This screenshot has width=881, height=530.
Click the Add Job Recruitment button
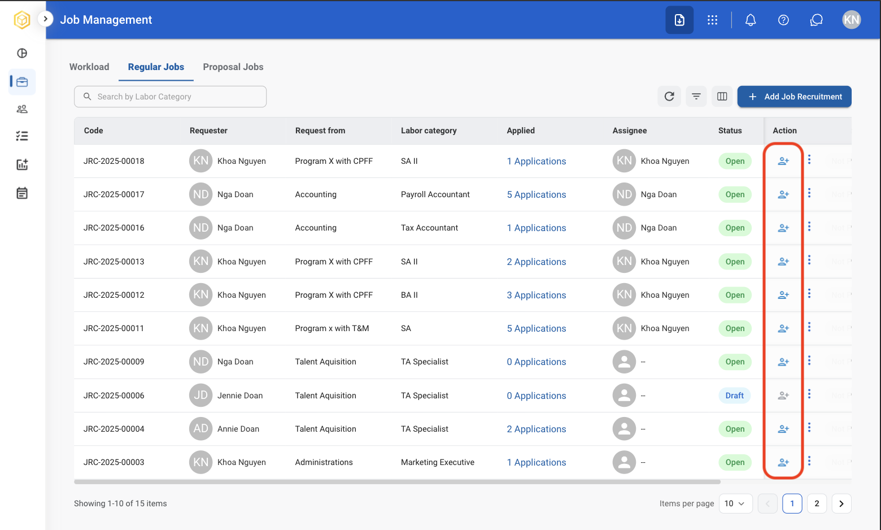794,97
